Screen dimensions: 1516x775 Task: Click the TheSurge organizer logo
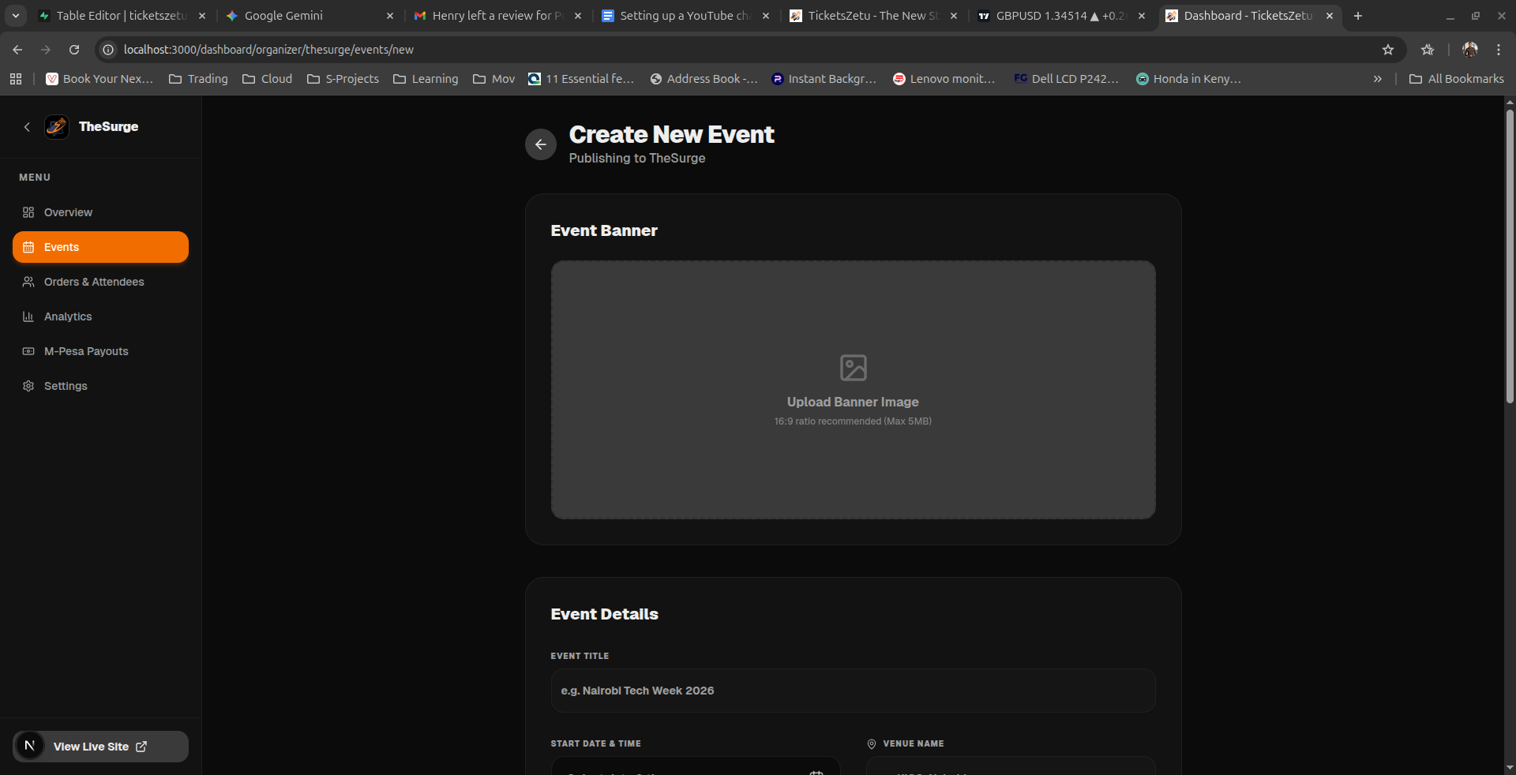pyautogui.click(x=57, y=127)
